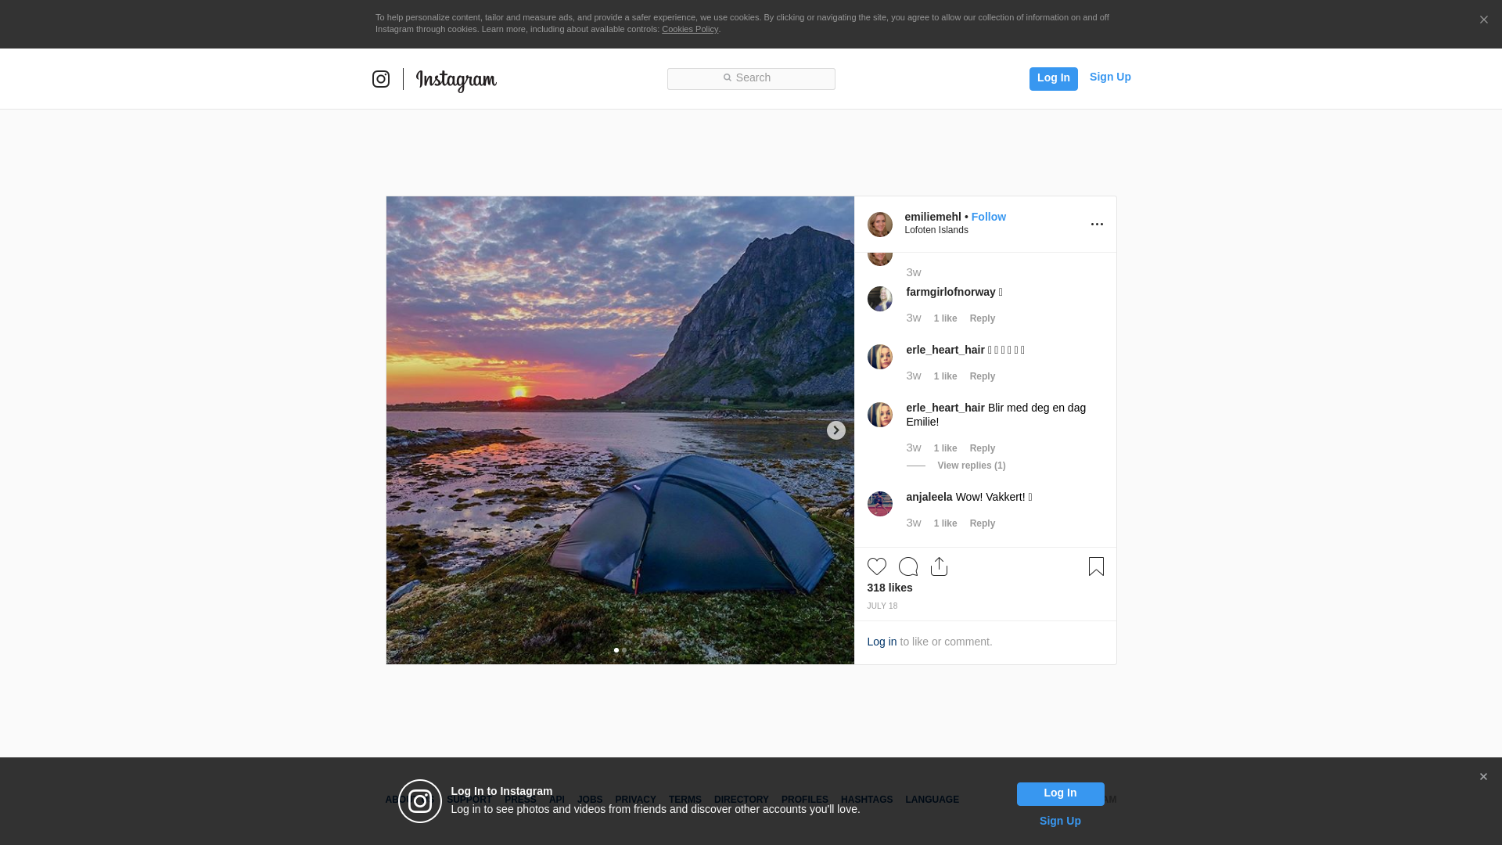Share the post with the share icon
The width and height of the screenshot is (1502, 845).
(x=940, y=566)
